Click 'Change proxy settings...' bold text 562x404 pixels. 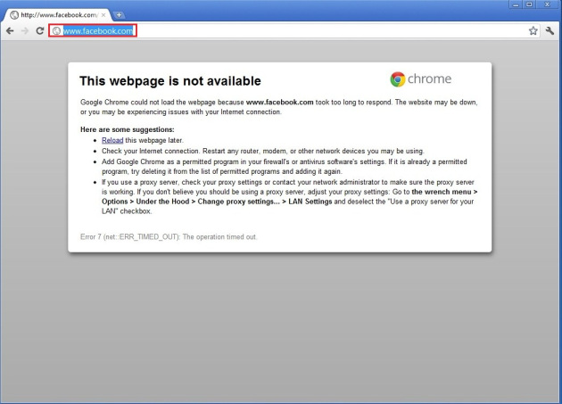[x=239, y=202]
